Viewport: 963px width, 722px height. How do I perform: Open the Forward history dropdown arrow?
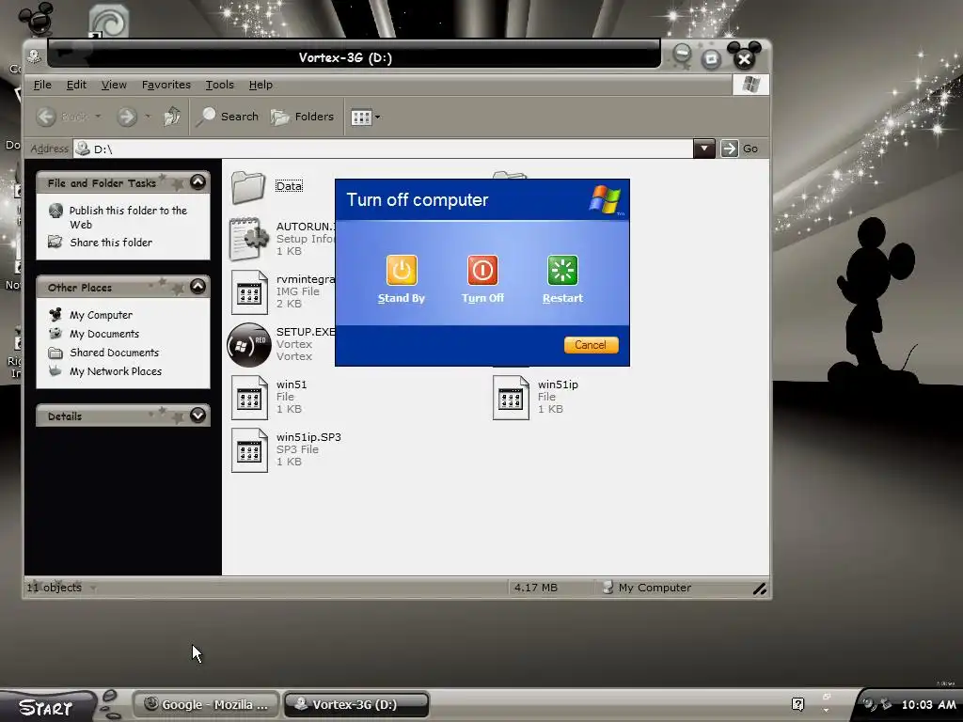(148, 117)
